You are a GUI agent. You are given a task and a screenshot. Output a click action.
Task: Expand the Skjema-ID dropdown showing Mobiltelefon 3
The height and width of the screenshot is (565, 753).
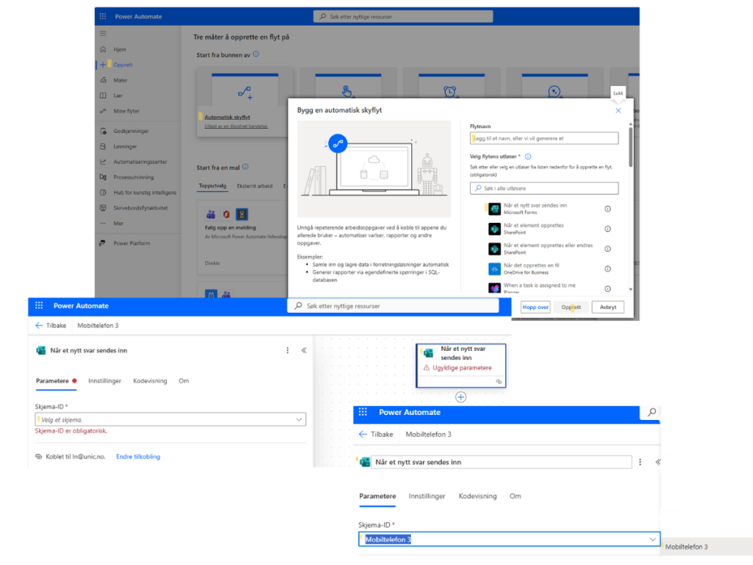pyautogui.click(x=652, y=539)
